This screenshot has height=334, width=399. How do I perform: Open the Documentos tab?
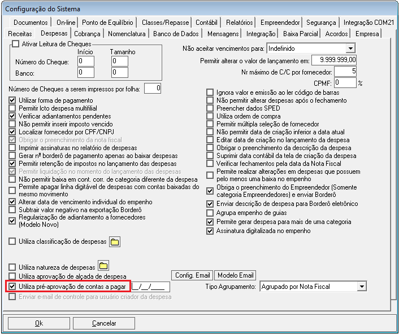[x=31, y=23]
